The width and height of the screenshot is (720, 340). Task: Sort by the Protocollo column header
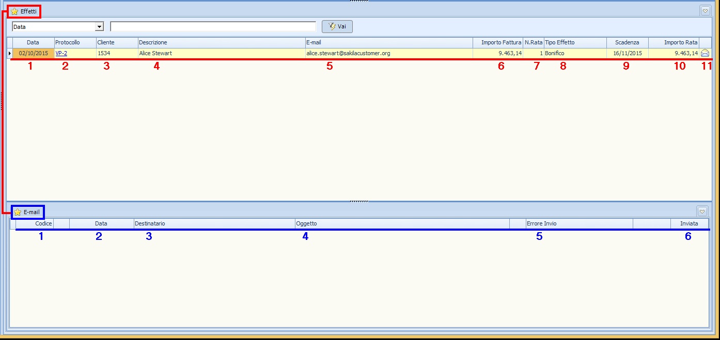[74, 42]
